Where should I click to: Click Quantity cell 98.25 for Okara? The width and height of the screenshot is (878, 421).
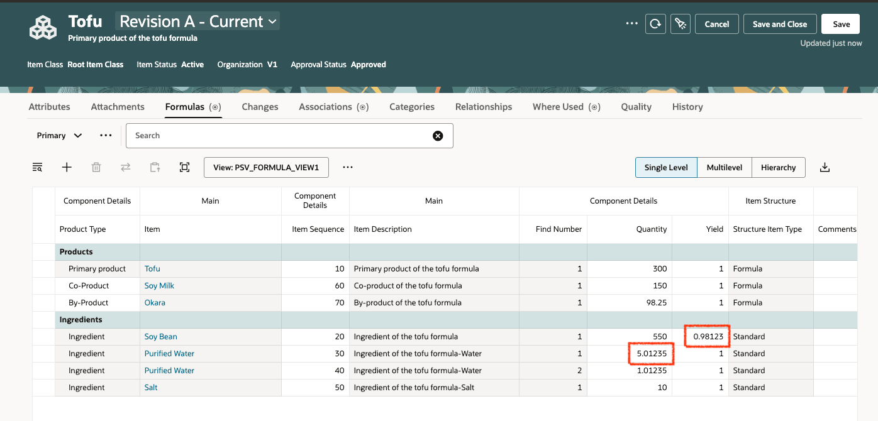tap(630, 303)
